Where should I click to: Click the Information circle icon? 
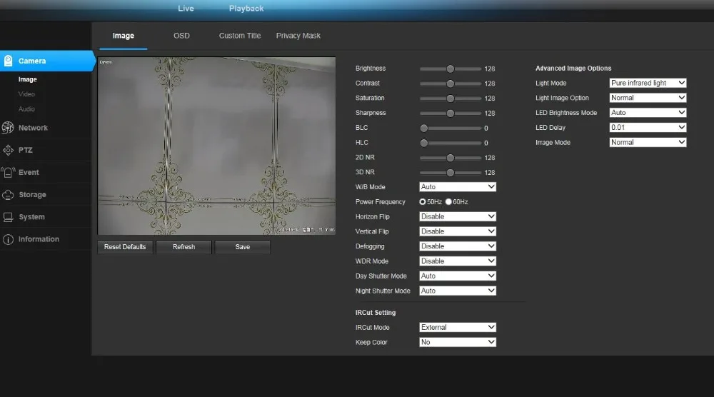8,239
